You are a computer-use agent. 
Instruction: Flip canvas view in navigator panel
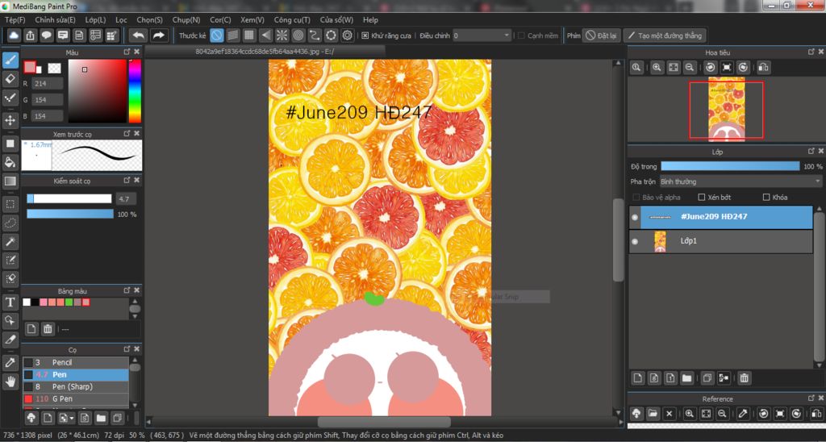click(x=763, y=68)
